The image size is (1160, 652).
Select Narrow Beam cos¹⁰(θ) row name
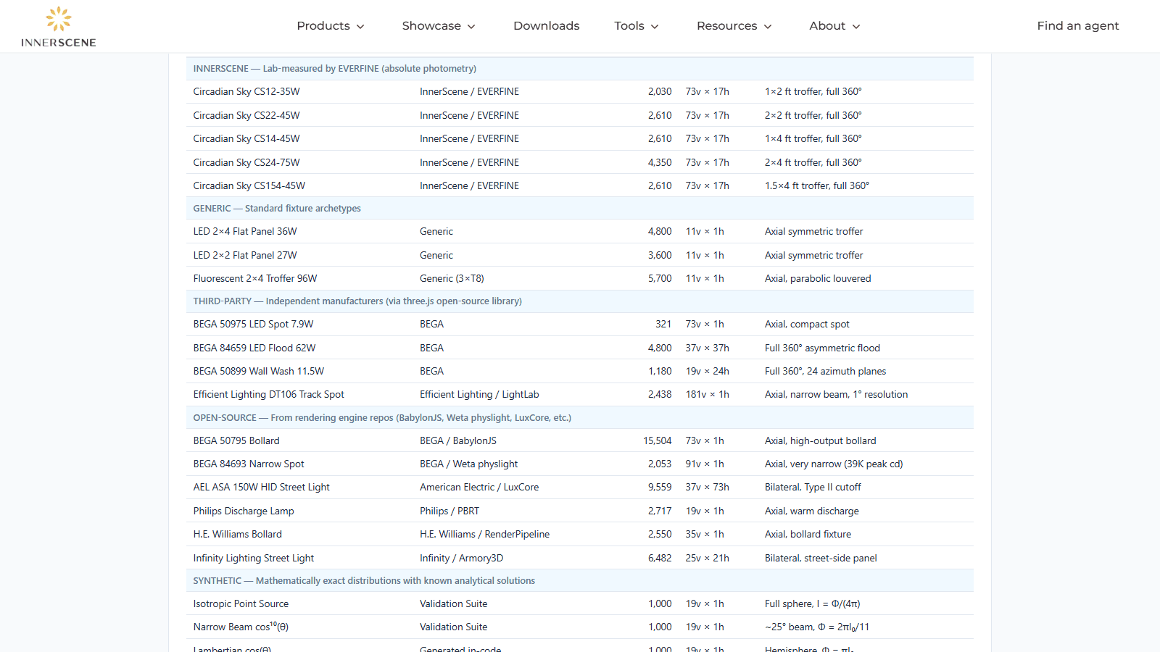click(x=241, y=627)
